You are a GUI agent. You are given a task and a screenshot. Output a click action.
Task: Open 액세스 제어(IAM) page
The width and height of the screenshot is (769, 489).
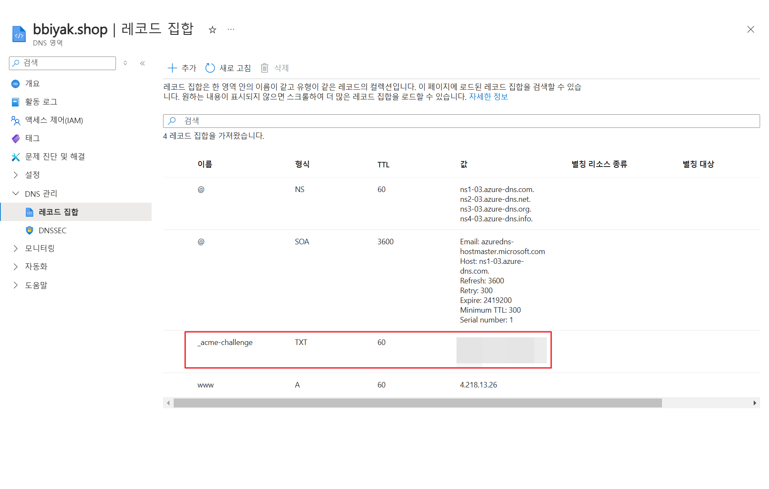pyautogui.click(x=54, y=120)
